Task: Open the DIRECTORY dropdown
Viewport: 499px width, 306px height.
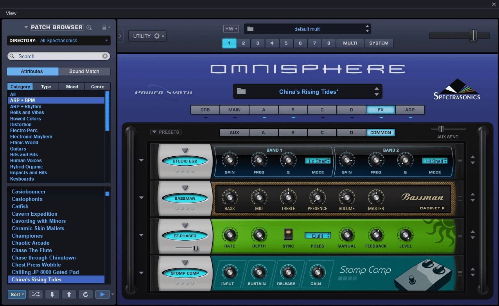Action: (x=59, y=41)
